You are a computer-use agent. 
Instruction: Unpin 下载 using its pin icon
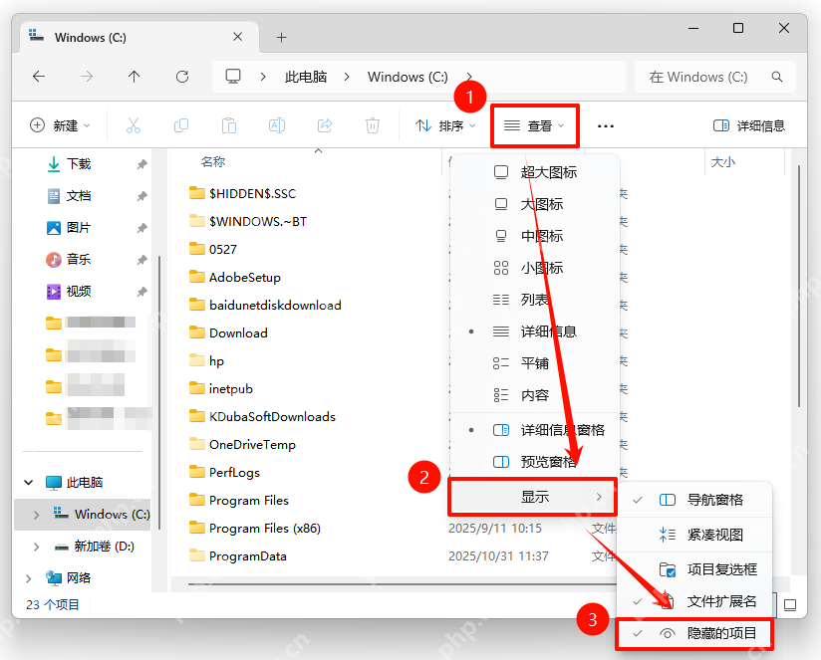click(x=141, y=164)
